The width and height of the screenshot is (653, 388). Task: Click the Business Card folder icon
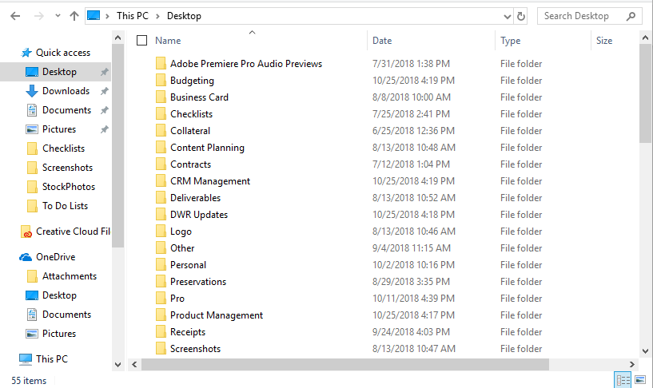click(x=161, y=97)
